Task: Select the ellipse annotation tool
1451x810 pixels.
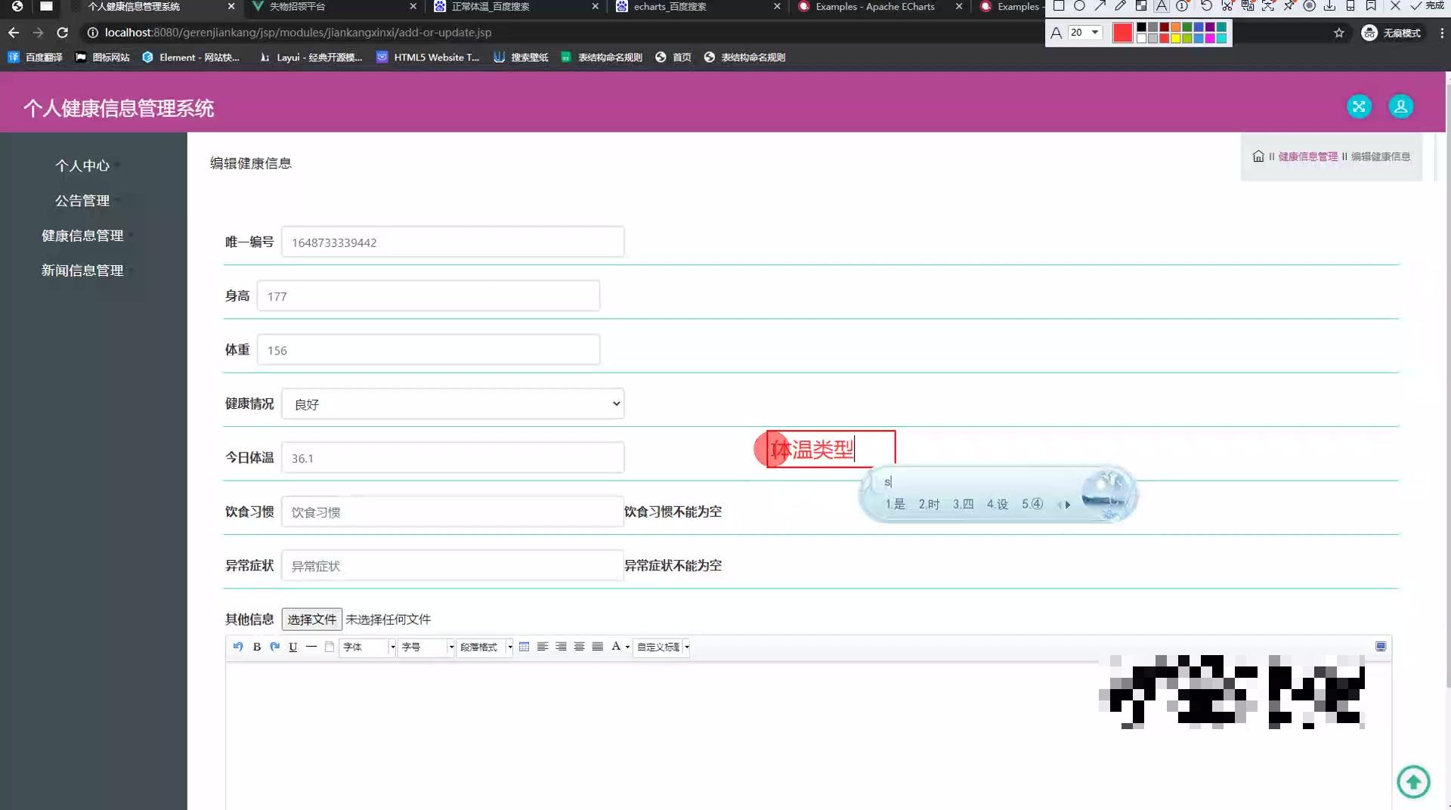Action: click(1079, 5)
